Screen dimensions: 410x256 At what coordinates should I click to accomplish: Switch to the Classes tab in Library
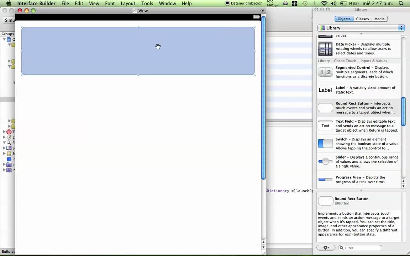[362, 19]
